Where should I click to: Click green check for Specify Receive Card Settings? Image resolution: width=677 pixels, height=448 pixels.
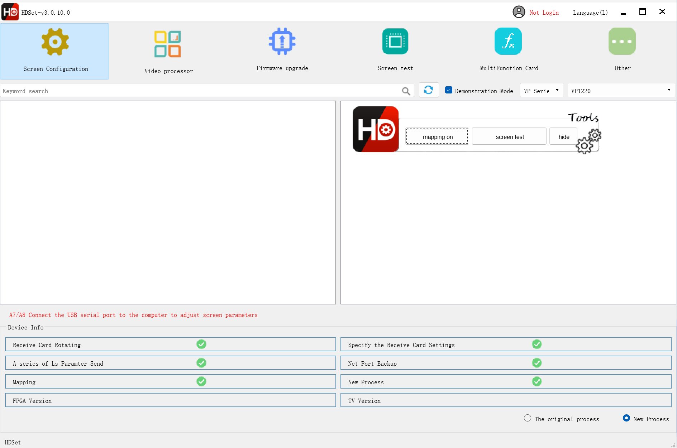tap(537, 344)
